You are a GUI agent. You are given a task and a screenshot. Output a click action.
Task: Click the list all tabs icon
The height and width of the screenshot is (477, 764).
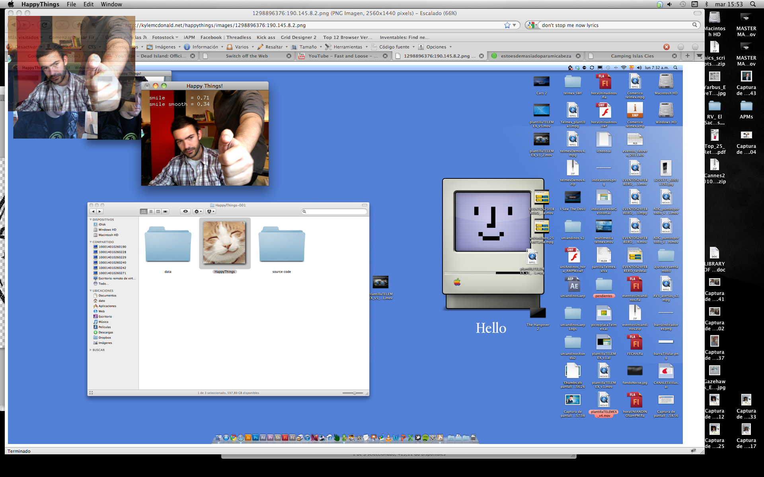(x=699, y=56)
